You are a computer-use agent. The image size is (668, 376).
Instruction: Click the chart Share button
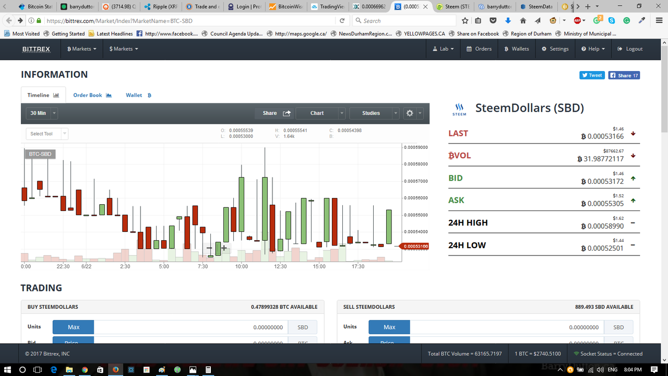pos(275,113)
